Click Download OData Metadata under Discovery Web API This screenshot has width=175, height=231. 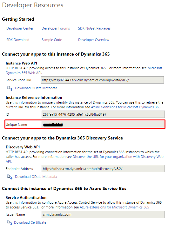[36, 177]
